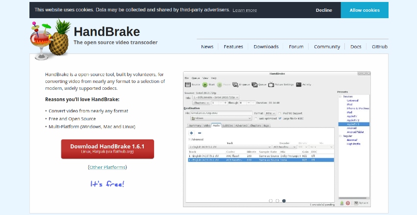Viewport: 417px width, 215px height.
Task: Tick the iPod 5G Support checkbox
Action: click(280, 113)
